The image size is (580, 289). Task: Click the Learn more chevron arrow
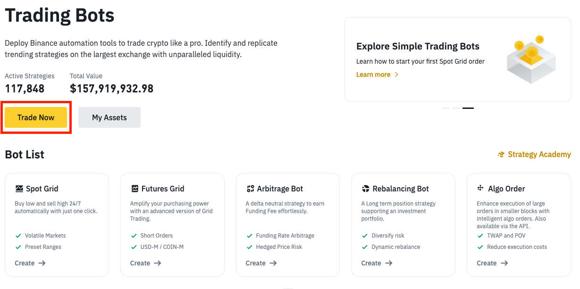396,74
